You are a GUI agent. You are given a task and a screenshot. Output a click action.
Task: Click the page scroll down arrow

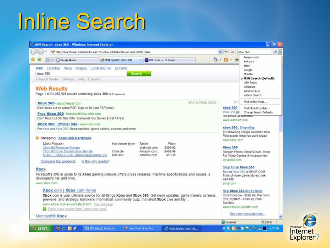280,216
